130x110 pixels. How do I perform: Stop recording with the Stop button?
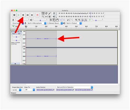(x=23, y=15)
